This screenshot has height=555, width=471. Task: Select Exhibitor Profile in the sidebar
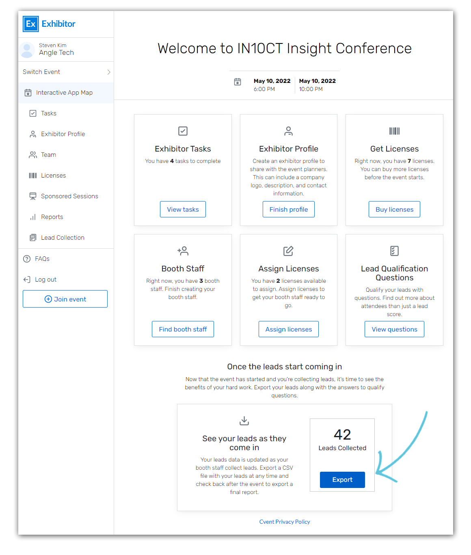coord(63,134)
